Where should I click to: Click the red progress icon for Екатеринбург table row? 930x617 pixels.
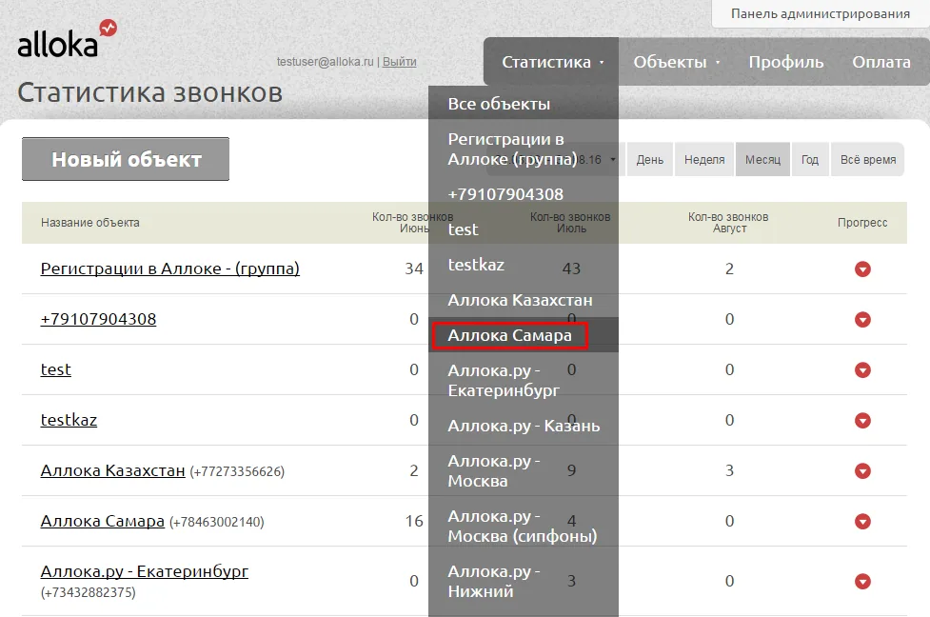pyautogui.click(x=862, y=582)
